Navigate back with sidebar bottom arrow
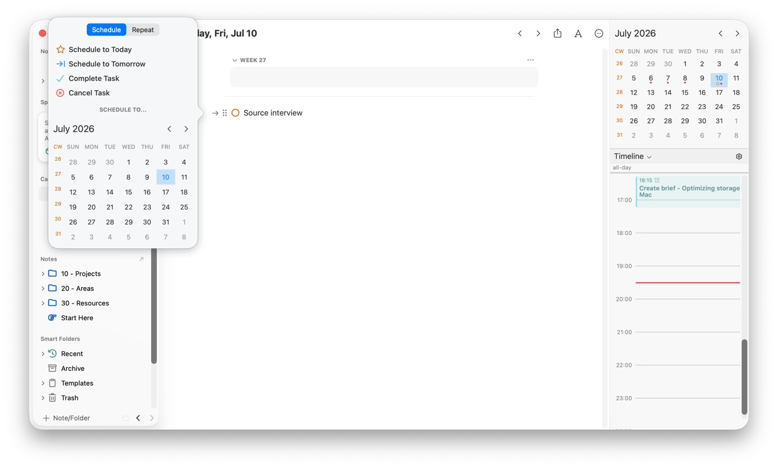This screenshot has height=468, width=778. click(138, 418)
